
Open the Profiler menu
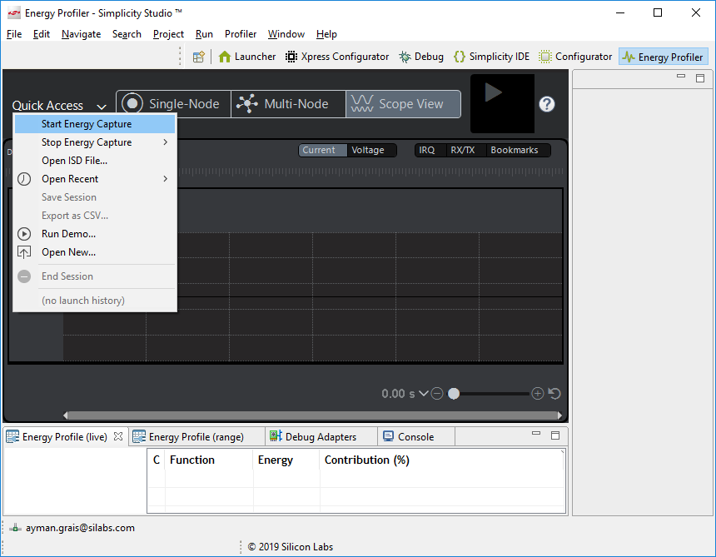coord(241,34)
